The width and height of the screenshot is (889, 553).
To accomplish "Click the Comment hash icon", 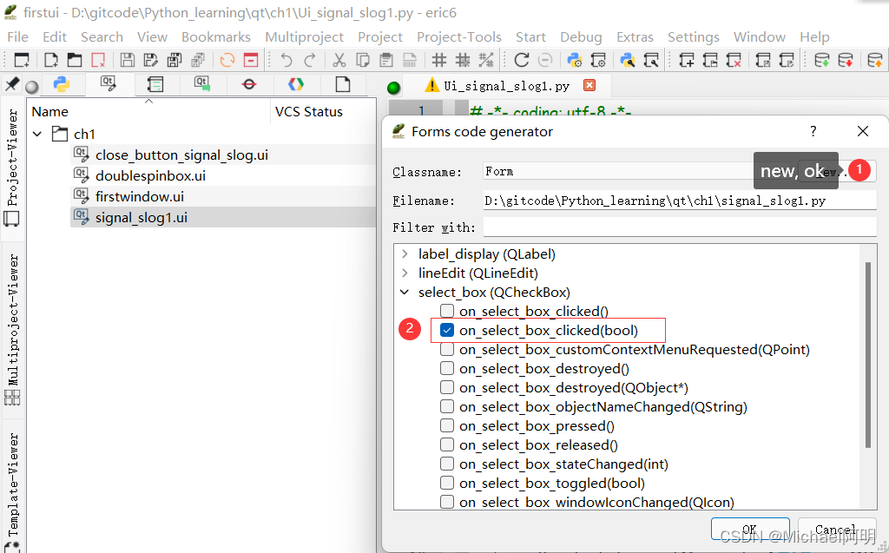I will [x=438, y=60].
